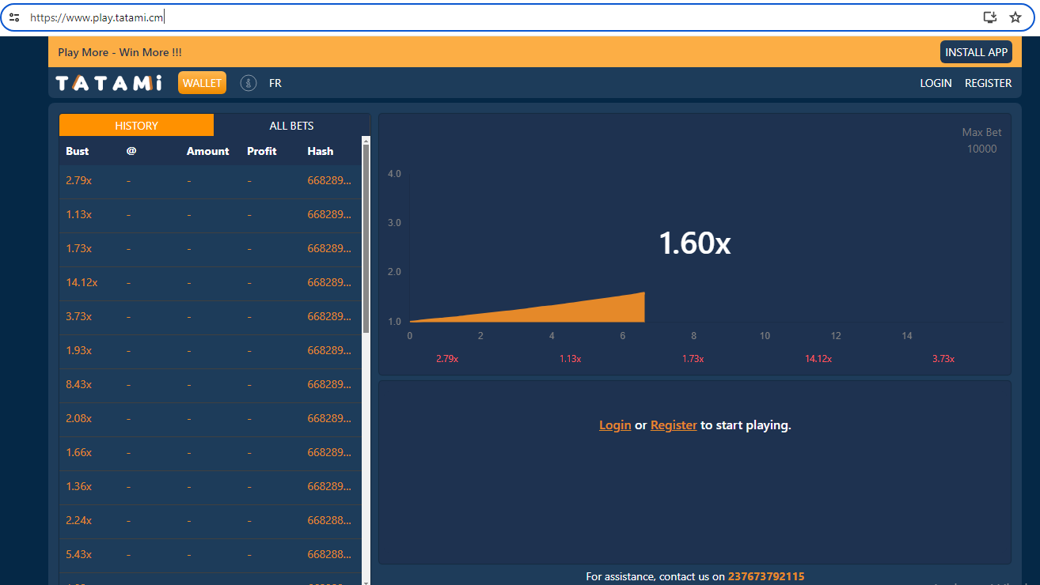Viewport: 1040px width, 585px height.
Task: Click the circular info icon beside WALLET
Action: (249, 83)
